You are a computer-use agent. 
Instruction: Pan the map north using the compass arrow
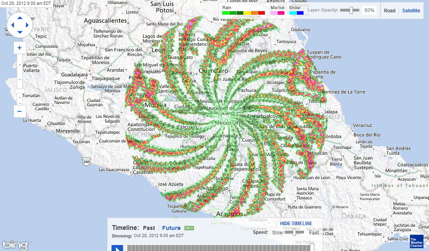20,18
